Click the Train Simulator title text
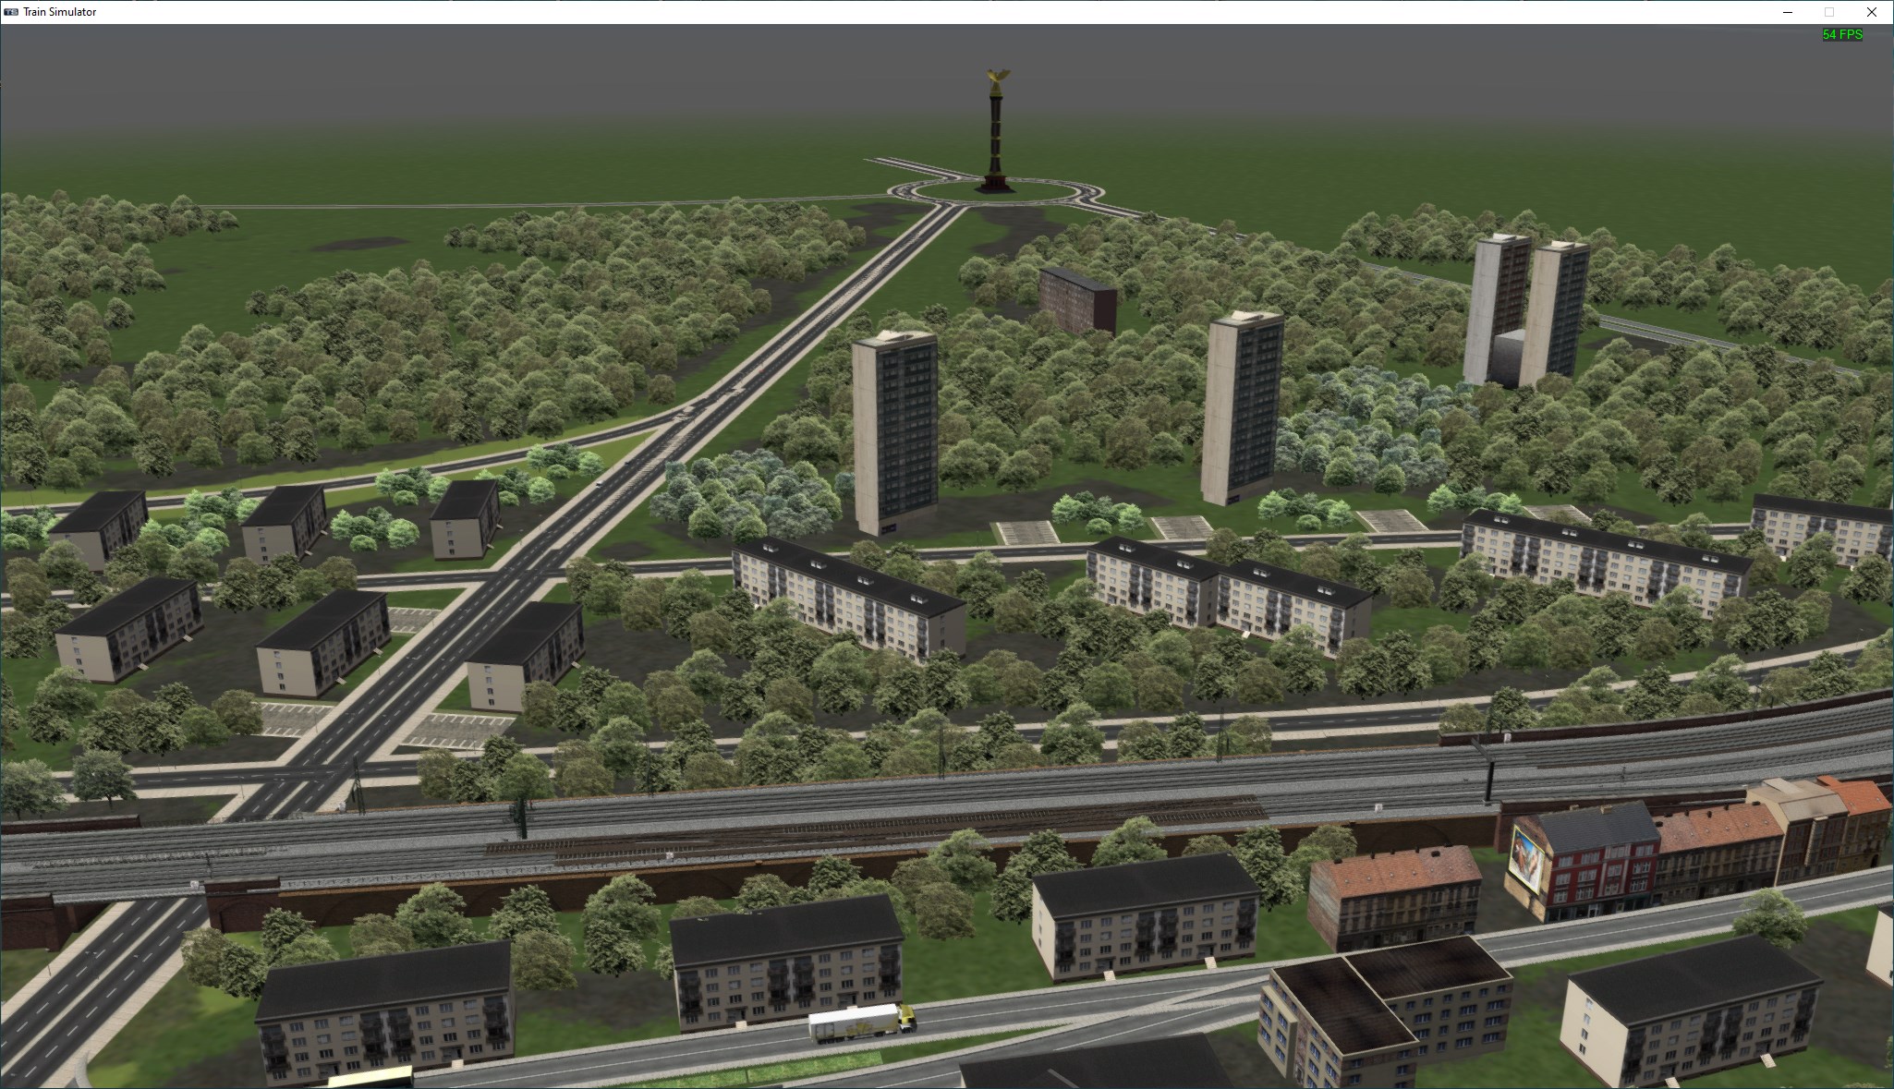The height and width of the screenshot is (1089, 1894). pyautogui.click(x=59, y=12)
